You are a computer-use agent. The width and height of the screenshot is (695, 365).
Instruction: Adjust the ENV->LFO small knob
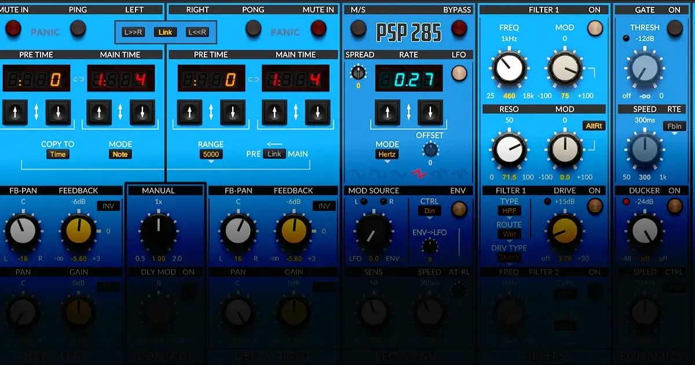pos(429,246)
